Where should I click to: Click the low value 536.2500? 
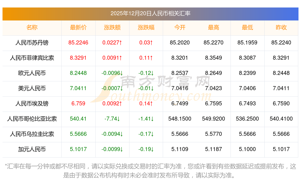247,119
